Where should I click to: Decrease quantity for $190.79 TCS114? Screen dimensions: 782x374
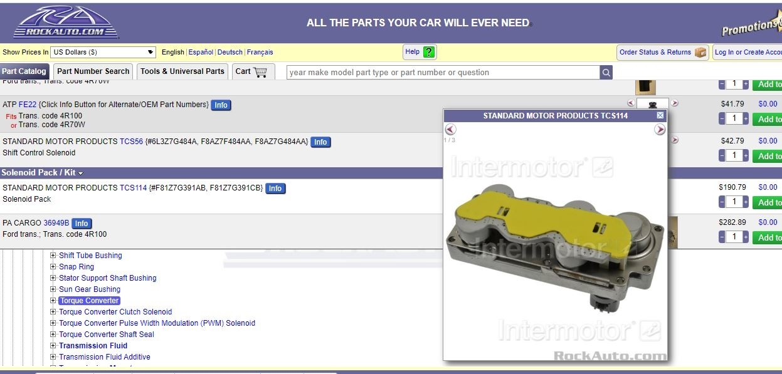click(722, 202)
